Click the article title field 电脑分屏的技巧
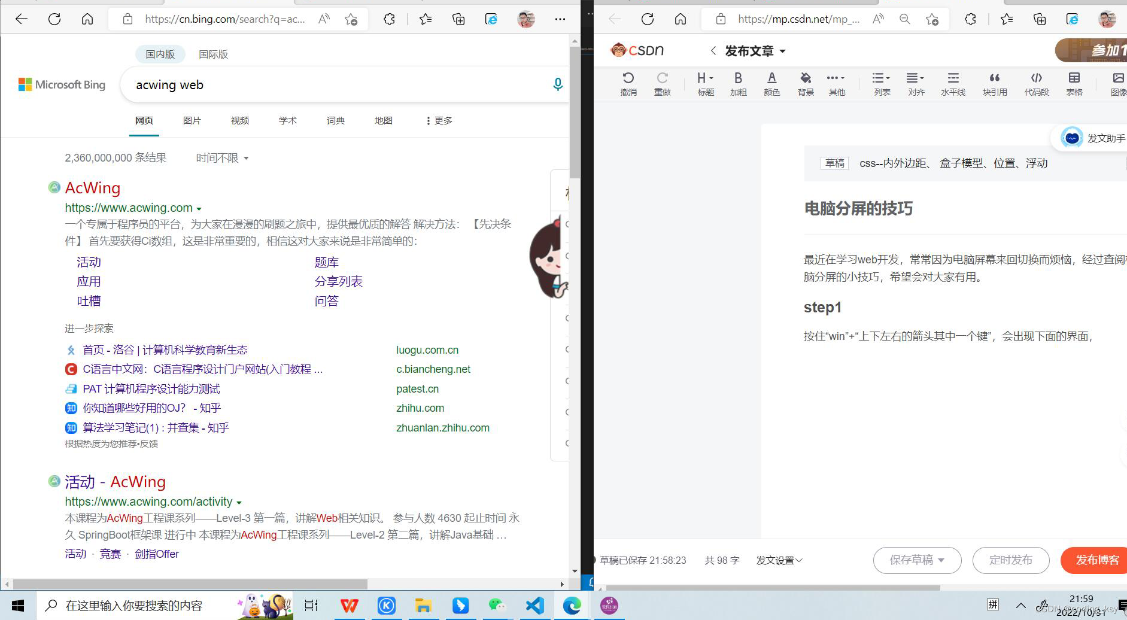This screenshot has height=620, width=1127. (x=858, y=208)
